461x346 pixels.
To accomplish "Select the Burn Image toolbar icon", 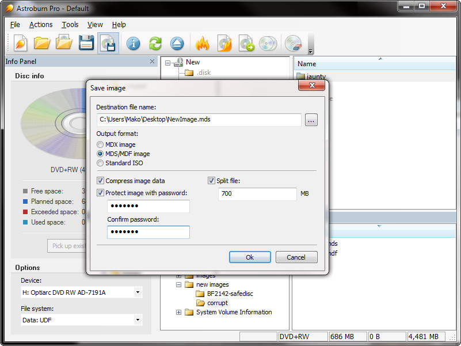I will tap(226, 43).
